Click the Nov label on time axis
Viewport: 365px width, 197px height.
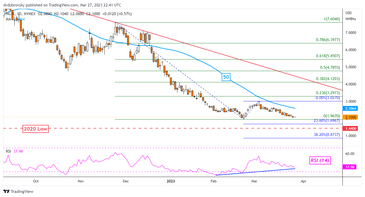point(81,181)
